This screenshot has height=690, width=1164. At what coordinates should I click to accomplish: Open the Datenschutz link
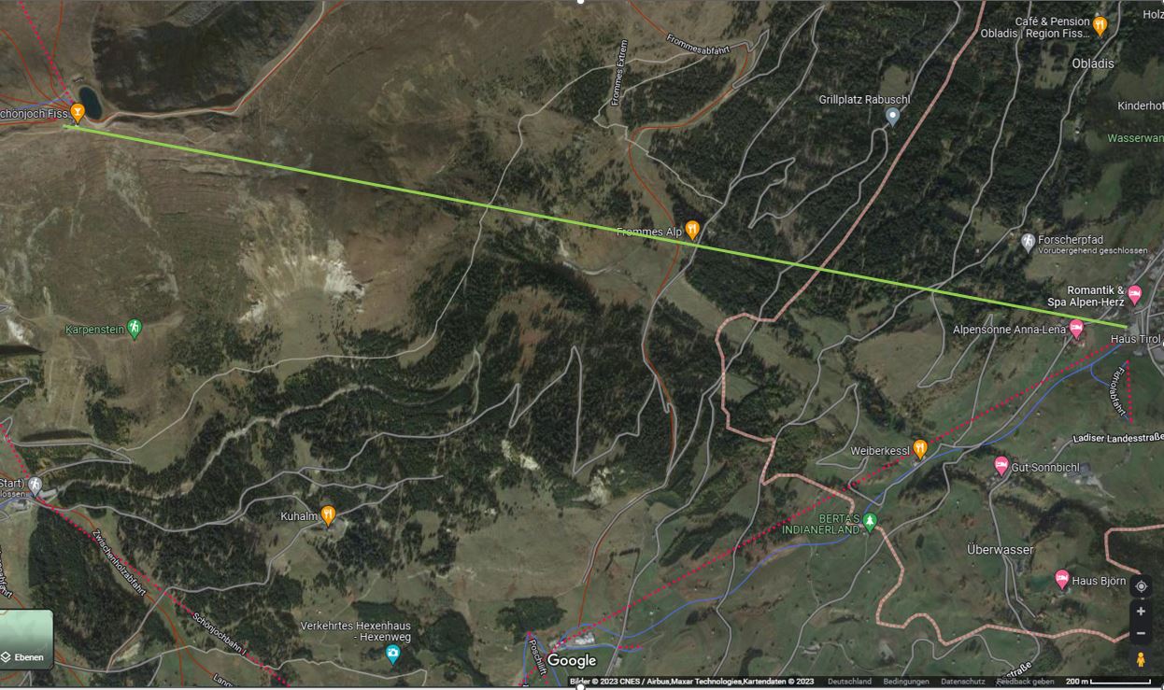[962, 682]
